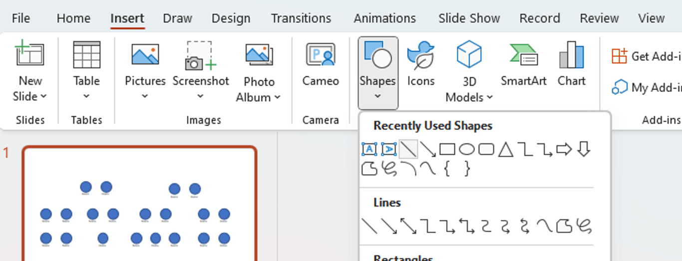Click the Chart button

[x=572, y=65]
